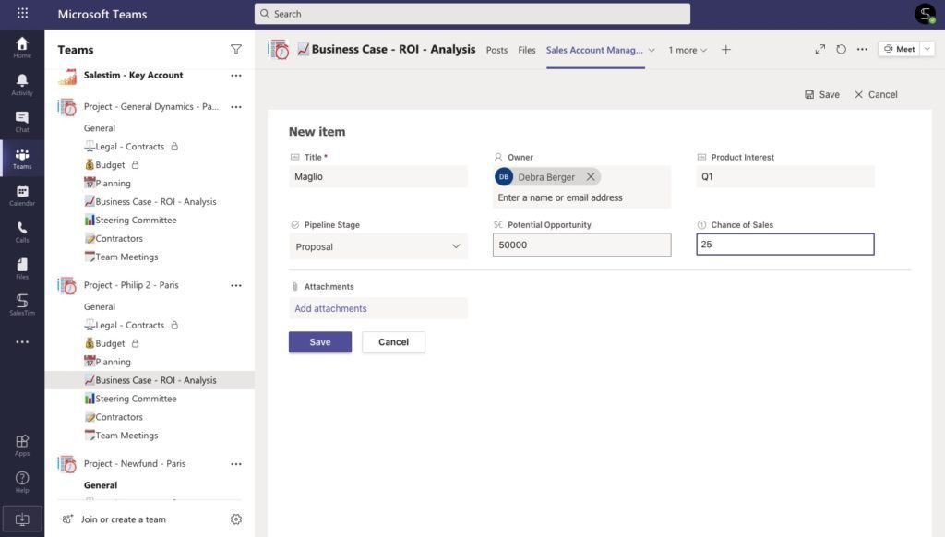
Task: Open Legal - Contracts under General Dynamics
Action: coord(130,147)
